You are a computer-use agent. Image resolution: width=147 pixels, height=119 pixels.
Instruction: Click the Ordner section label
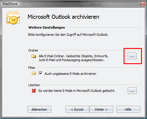[x=33, y=50]
